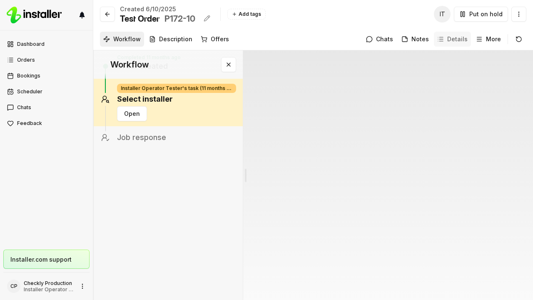
Task: Click the notification bell icon
Action: click(82, 15)
